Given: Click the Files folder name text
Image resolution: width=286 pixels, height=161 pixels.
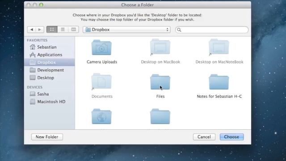Looking at the screenshot, I should (x=160, y=97).
